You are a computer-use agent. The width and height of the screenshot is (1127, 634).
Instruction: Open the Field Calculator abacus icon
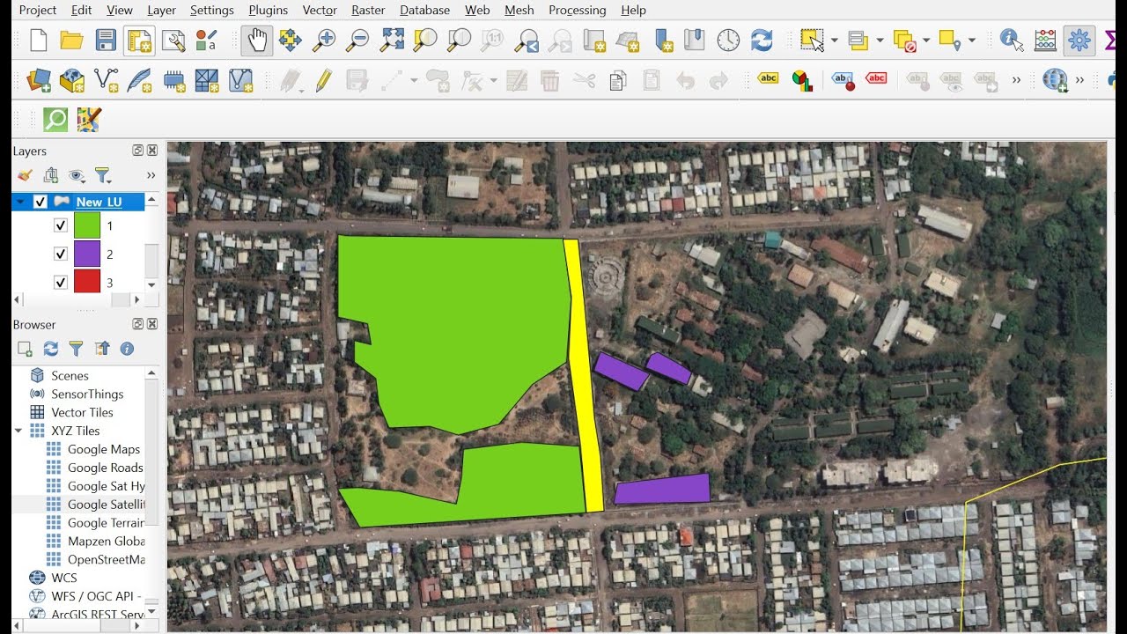pyautogui.click(x=1045, y=41)
